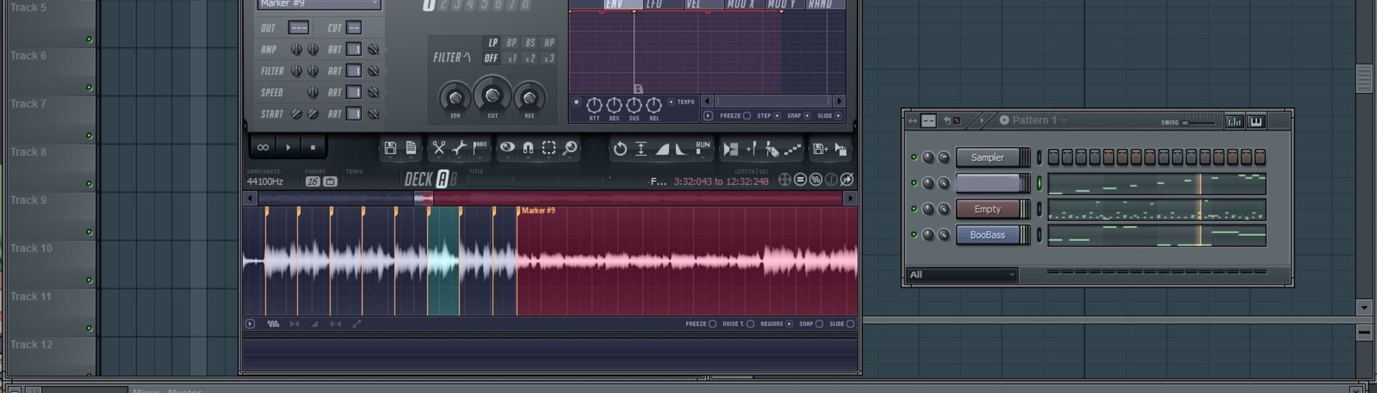The width and height of the screenshot is (1377, 393).
Task: Click the slashed circle display icon
Action: click(847, 180)
